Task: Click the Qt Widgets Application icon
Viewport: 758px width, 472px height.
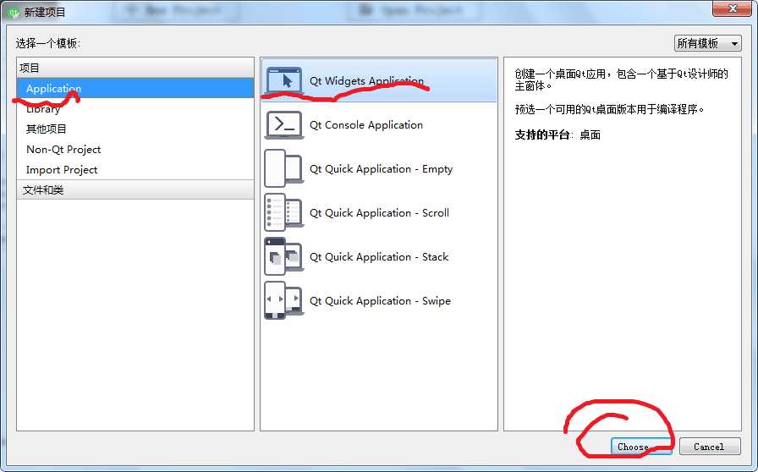Action: [284, 80]
